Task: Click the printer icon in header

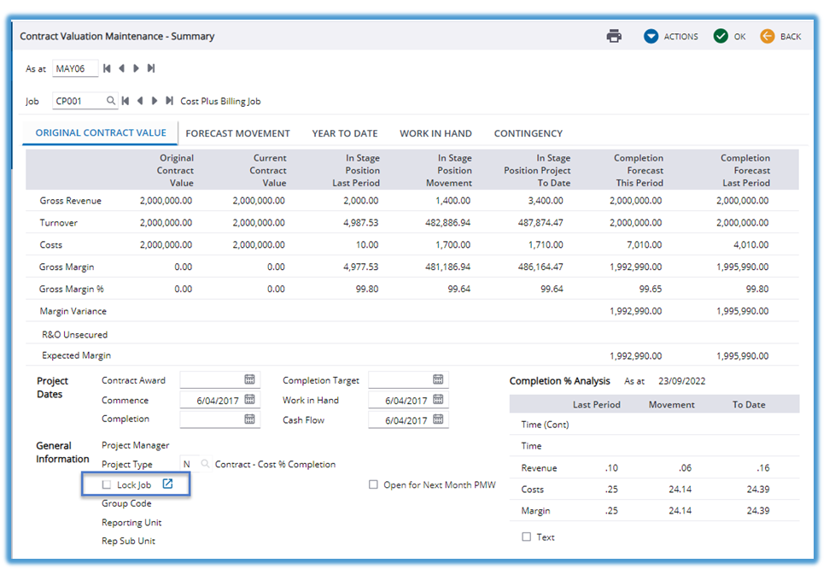Action: tap(614, 36)
